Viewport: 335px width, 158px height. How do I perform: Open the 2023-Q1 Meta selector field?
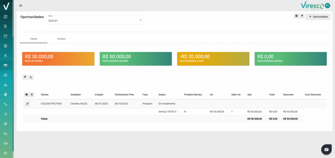click(x=93, y=20)
